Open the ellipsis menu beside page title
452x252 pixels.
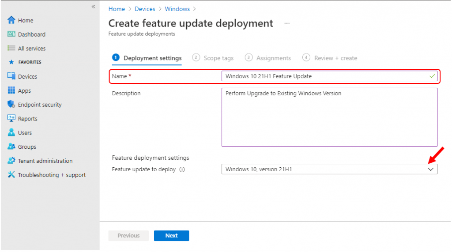pyautogui.click(x=287, y=23)
